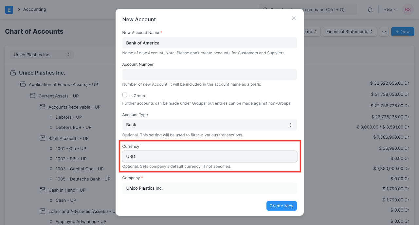Click the folder icon beside Accounts Receivable - UP

(x=43, y=107)
